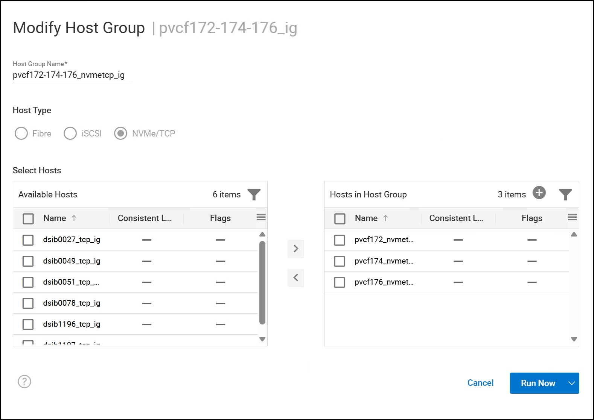Viewport: 594px width, 420px height.
Task: Select the NVMe/TCP host type radio
Action: (120, 133)
